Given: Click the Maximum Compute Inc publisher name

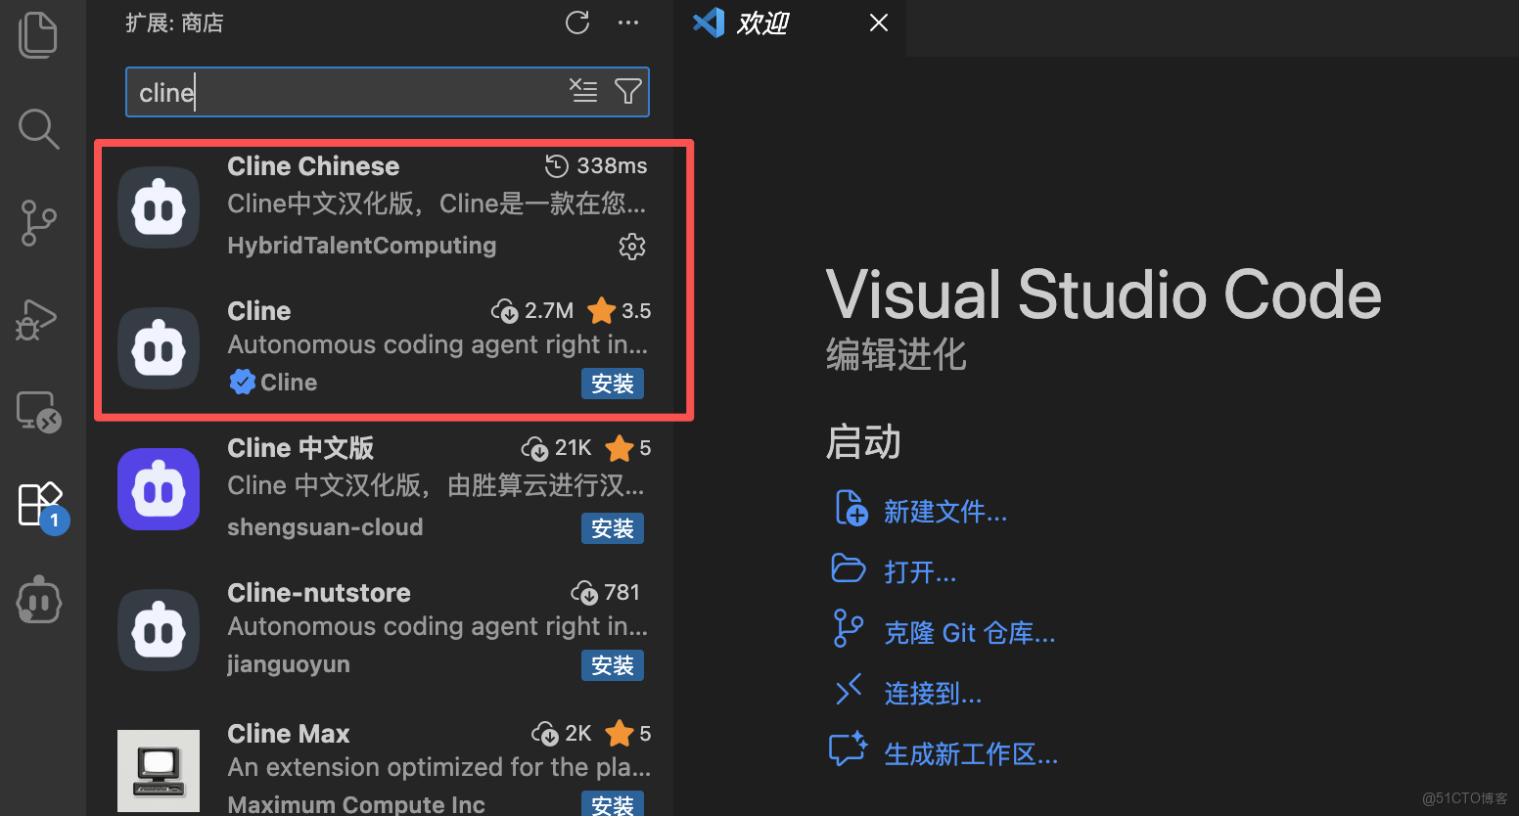Looking at the screenshot, I should [356, 804].
